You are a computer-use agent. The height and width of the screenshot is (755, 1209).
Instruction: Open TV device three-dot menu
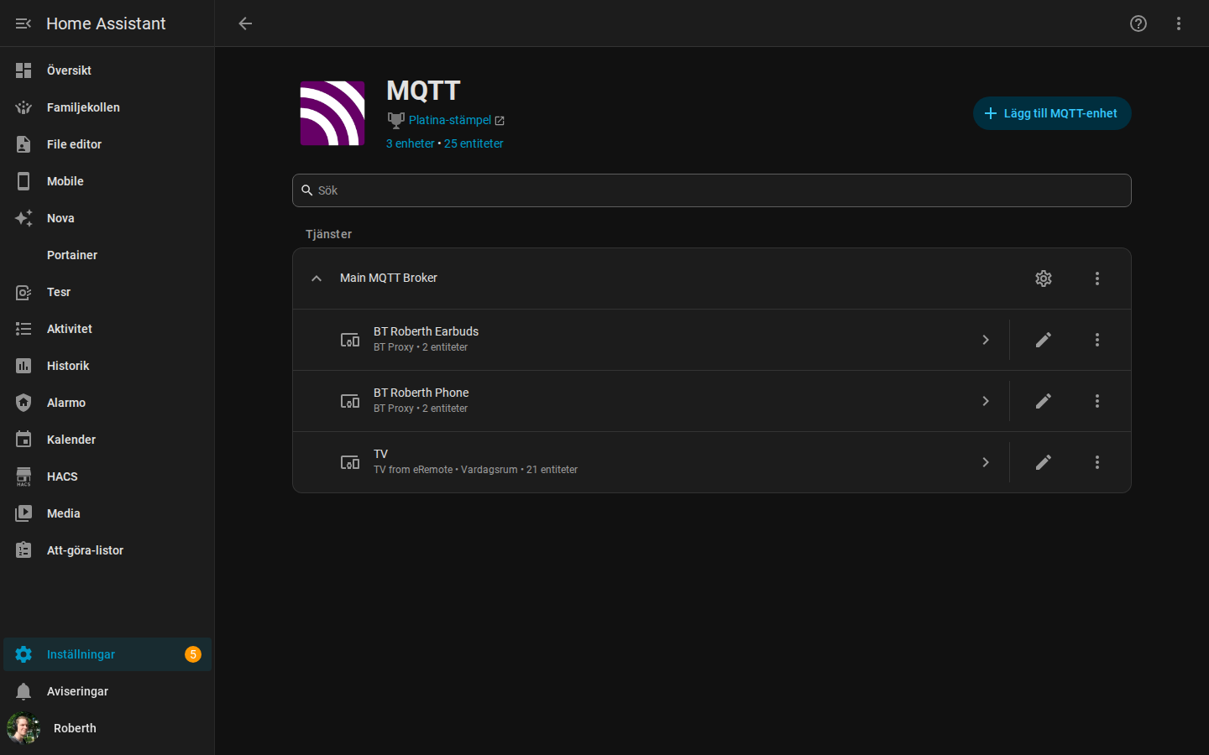click(x=1097, y=462)
